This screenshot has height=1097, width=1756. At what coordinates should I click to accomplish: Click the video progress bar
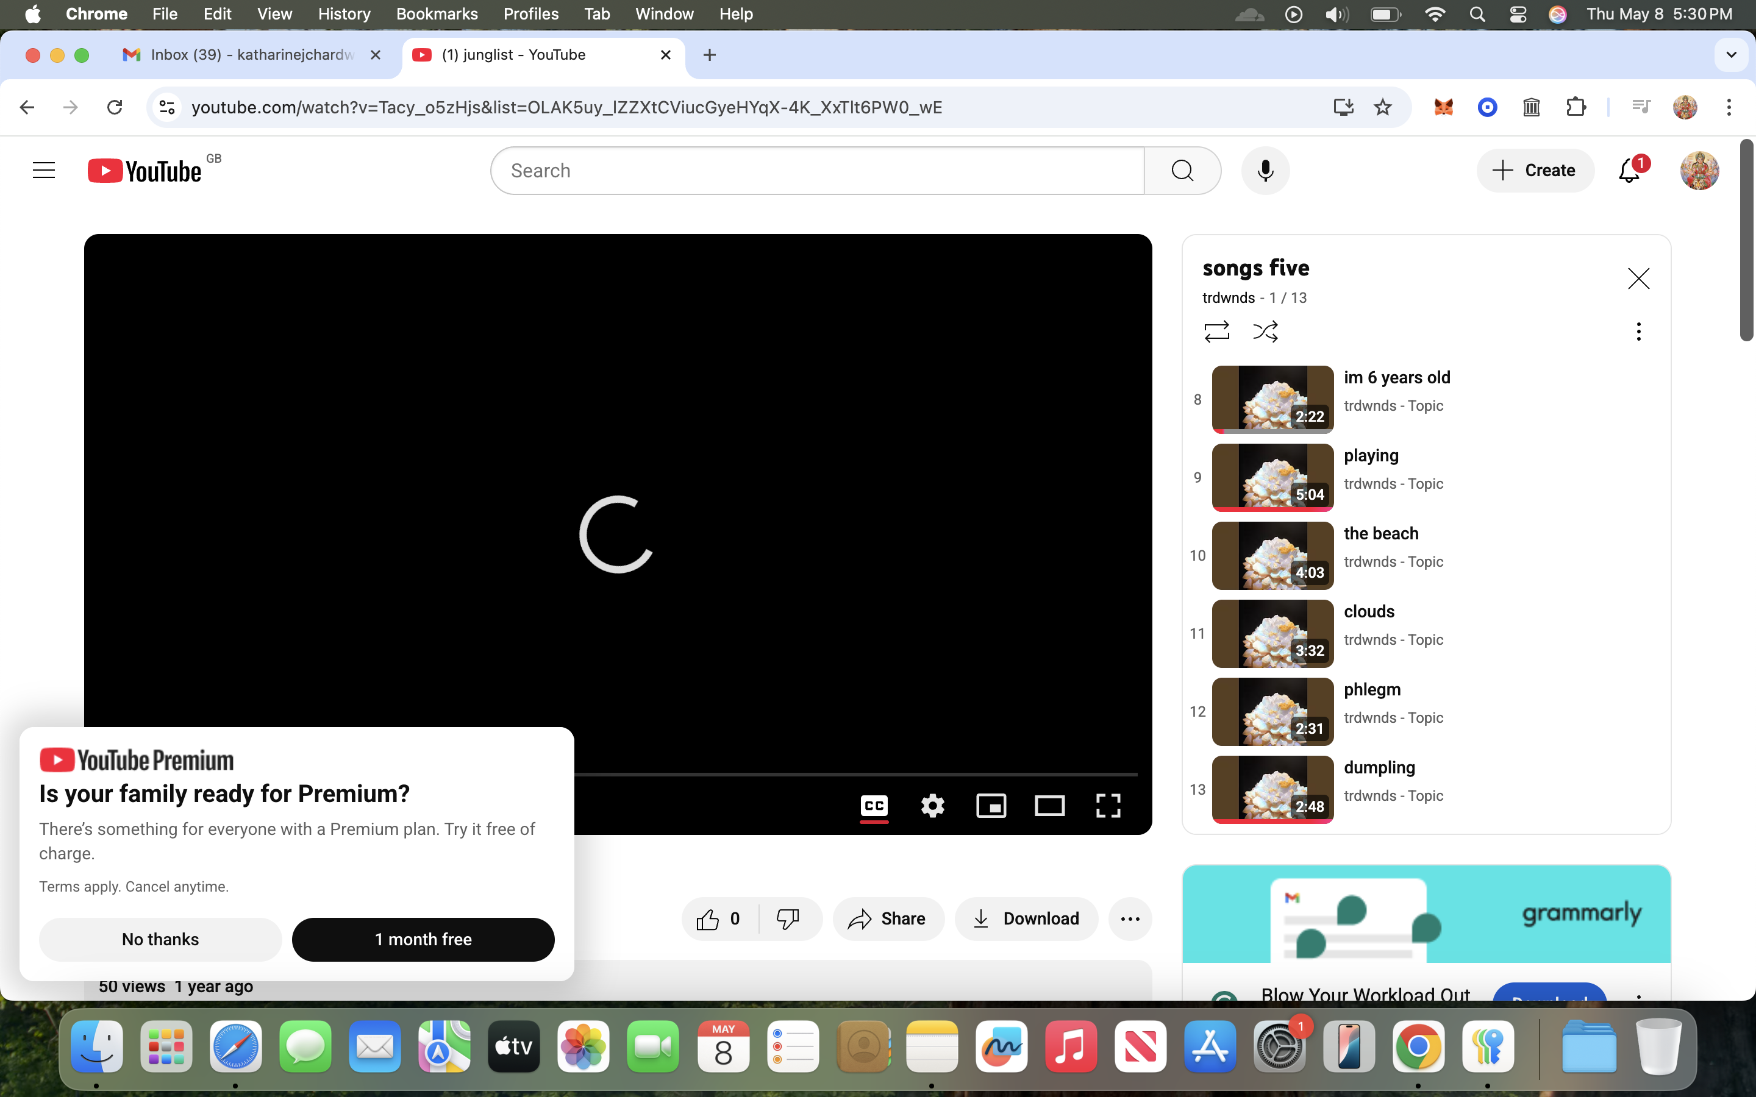tap(855, 774)
